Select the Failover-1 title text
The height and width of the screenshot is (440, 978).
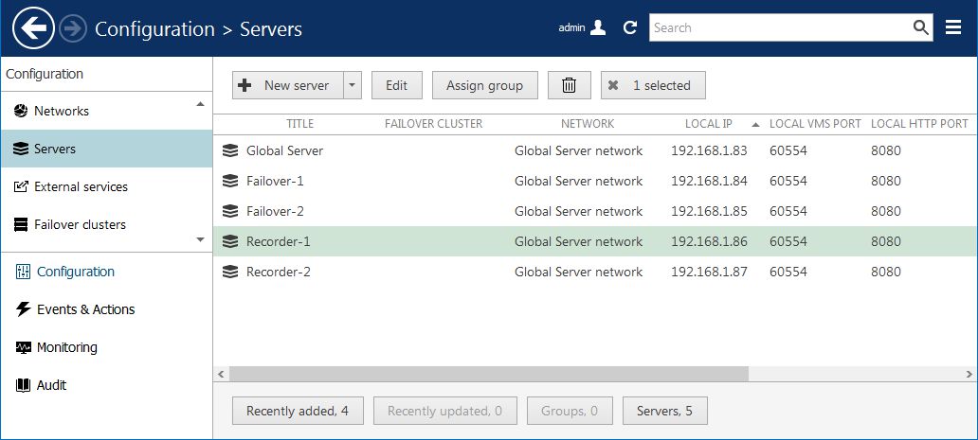pos(275,181)
